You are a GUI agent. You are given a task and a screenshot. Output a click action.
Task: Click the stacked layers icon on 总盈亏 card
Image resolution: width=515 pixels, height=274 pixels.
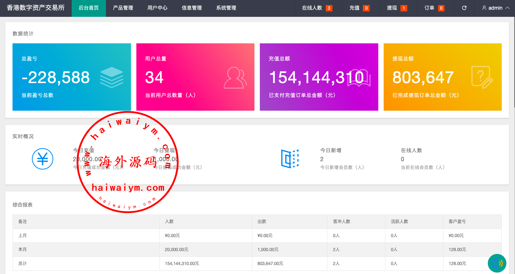(112, 77)
